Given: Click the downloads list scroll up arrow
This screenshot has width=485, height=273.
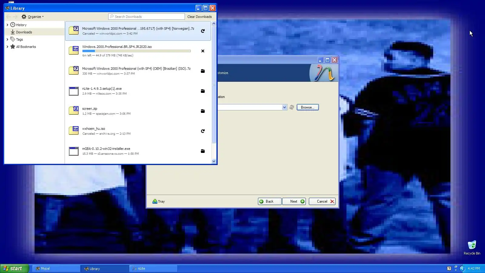Looking at the screenshot, I should click(x=214, y=23).
